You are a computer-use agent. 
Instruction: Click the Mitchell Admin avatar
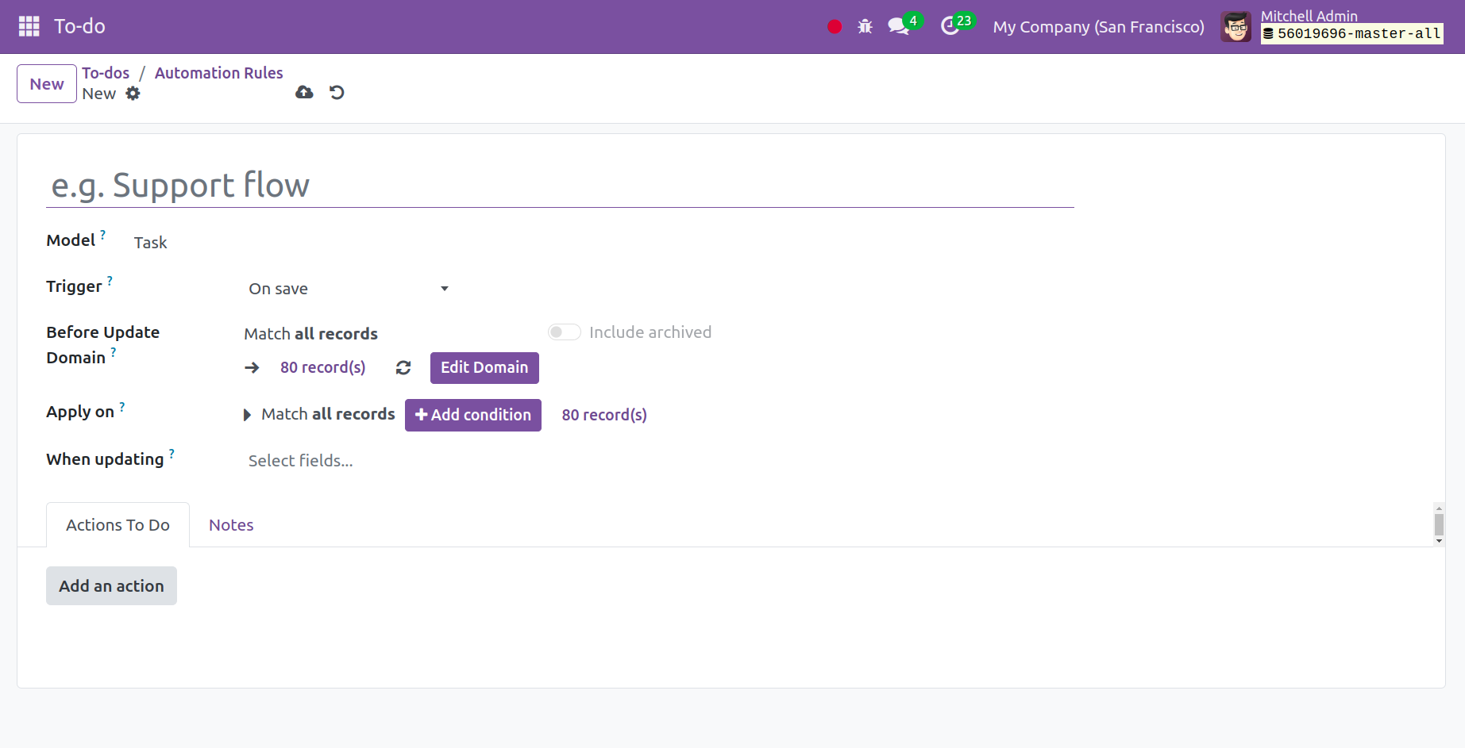1236,27
